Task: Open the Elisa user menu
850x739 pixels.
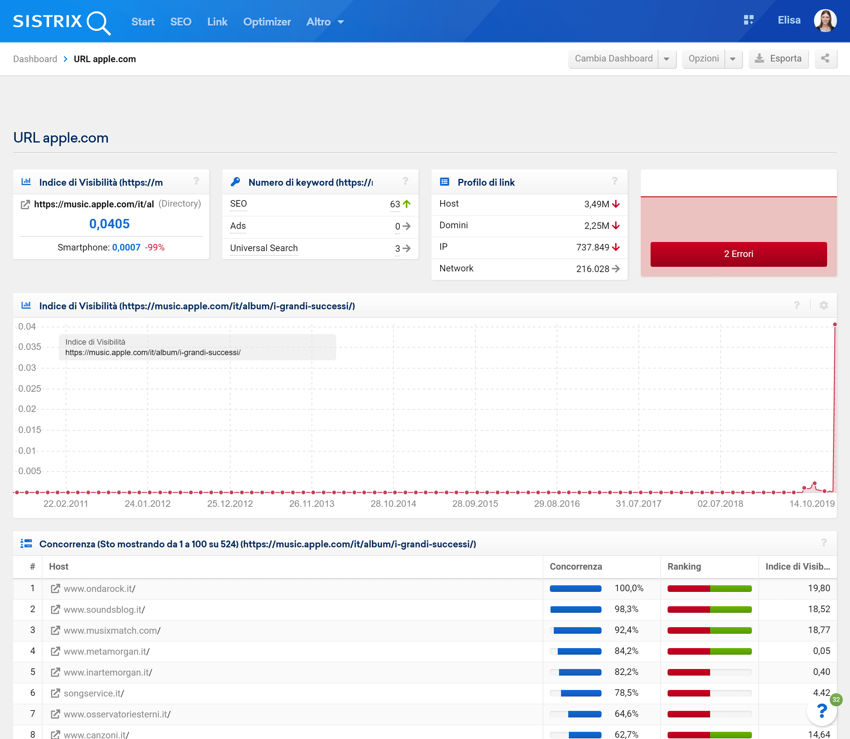Action: (x=789, y=20)
